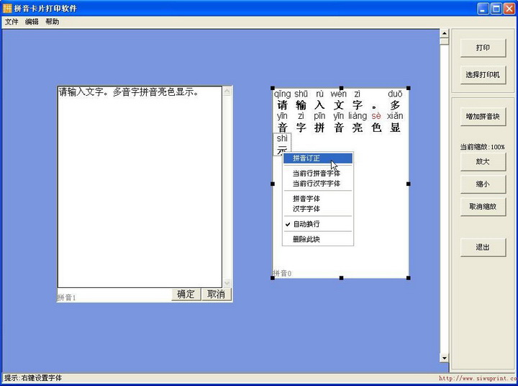Confirm text with the 确定 button

pos(186,295)
